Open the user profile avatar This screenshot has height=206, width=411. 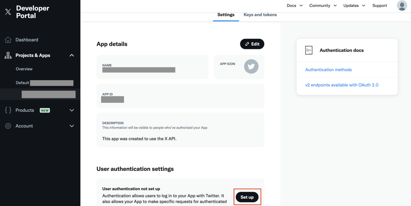pyautogui.click(x=402, y=5)
